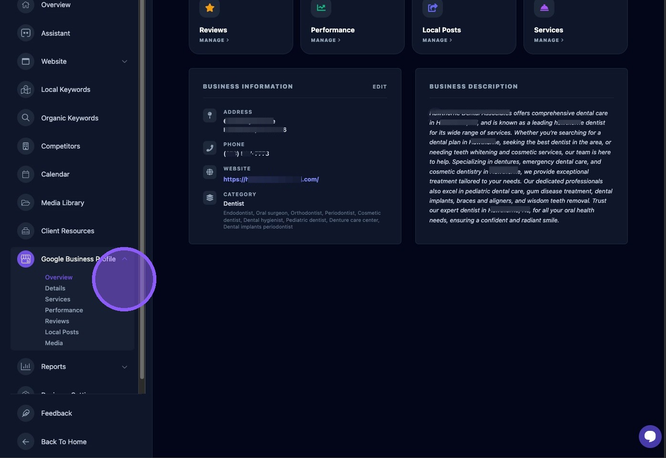
Task: Click EDIT in Business Information
Action: [x=379, y=87]
